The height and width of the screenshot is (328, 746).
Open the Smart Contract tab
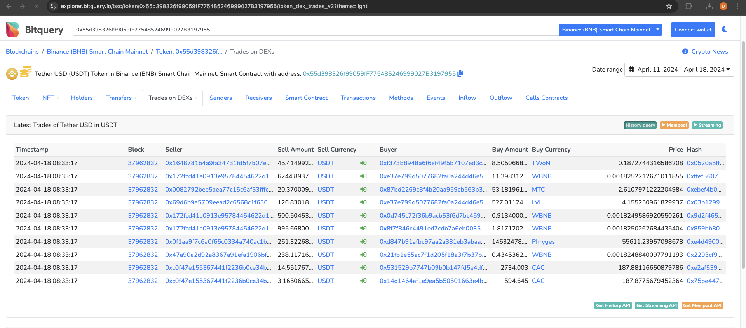[306, 98]
